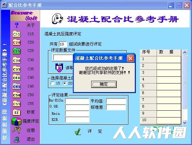Select the C45 sidebar label

[x=31, y=86]
